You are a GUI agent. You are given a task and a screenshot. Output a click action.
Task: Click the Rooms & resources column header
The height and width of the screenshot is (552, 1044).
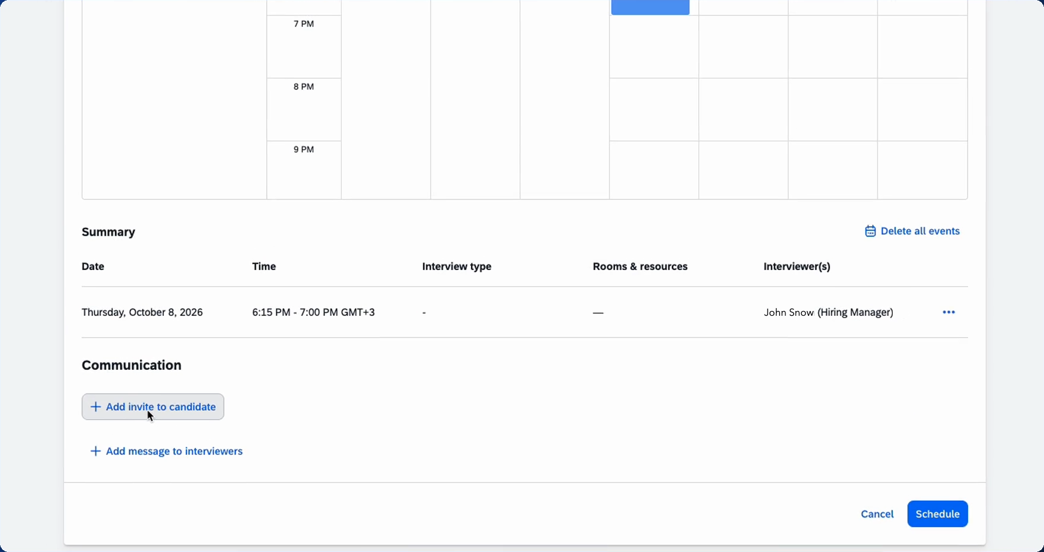tap(640, 267)
